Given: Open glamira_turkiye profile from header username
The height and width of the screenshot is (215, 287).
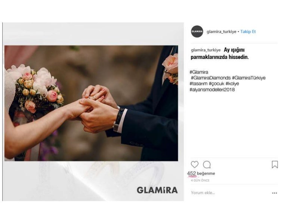Looking at the screenshot, I should pyautogui.click(x=222, y=32).
